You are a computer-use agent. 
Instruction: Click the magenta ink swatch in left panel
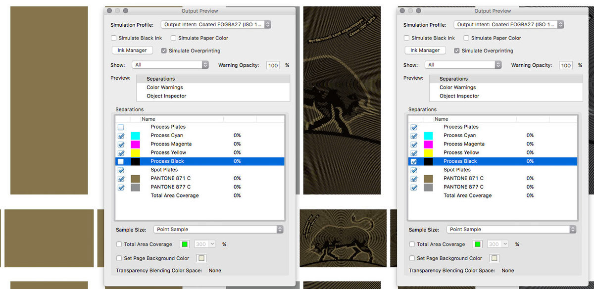(135, 144)
